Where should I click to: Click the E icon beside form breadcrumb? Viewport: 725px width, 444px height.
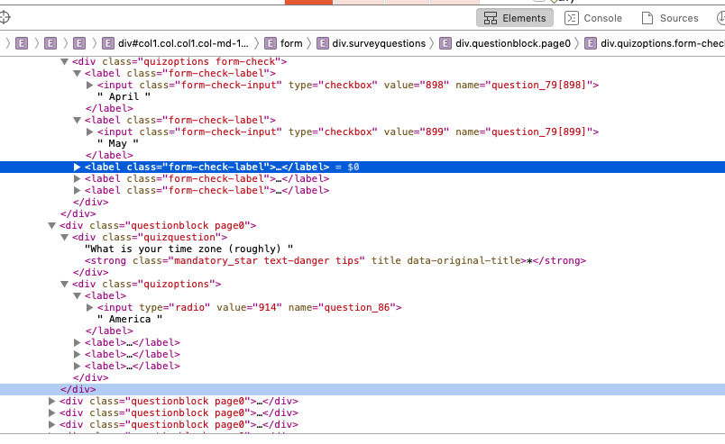(271, 43)
